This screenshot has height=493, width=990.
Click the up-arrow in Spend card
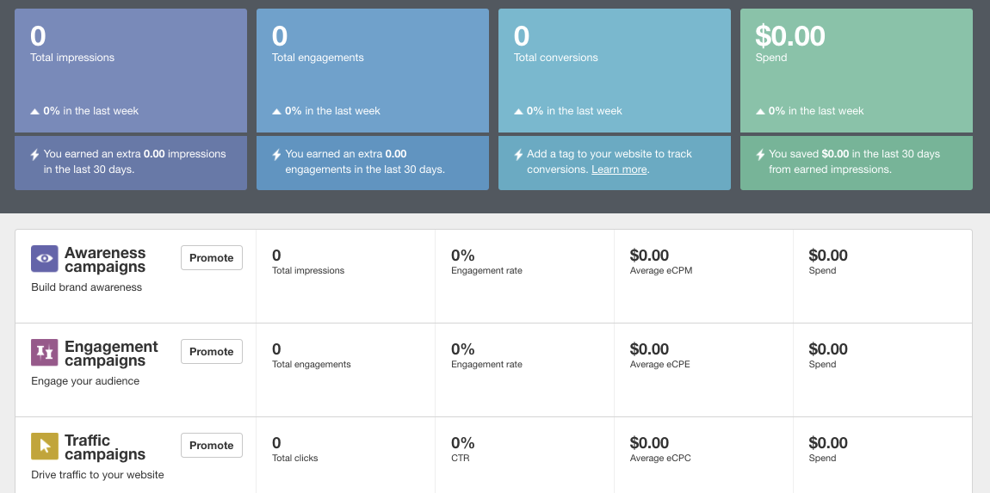pyautogui.click(x=761, y=111)
